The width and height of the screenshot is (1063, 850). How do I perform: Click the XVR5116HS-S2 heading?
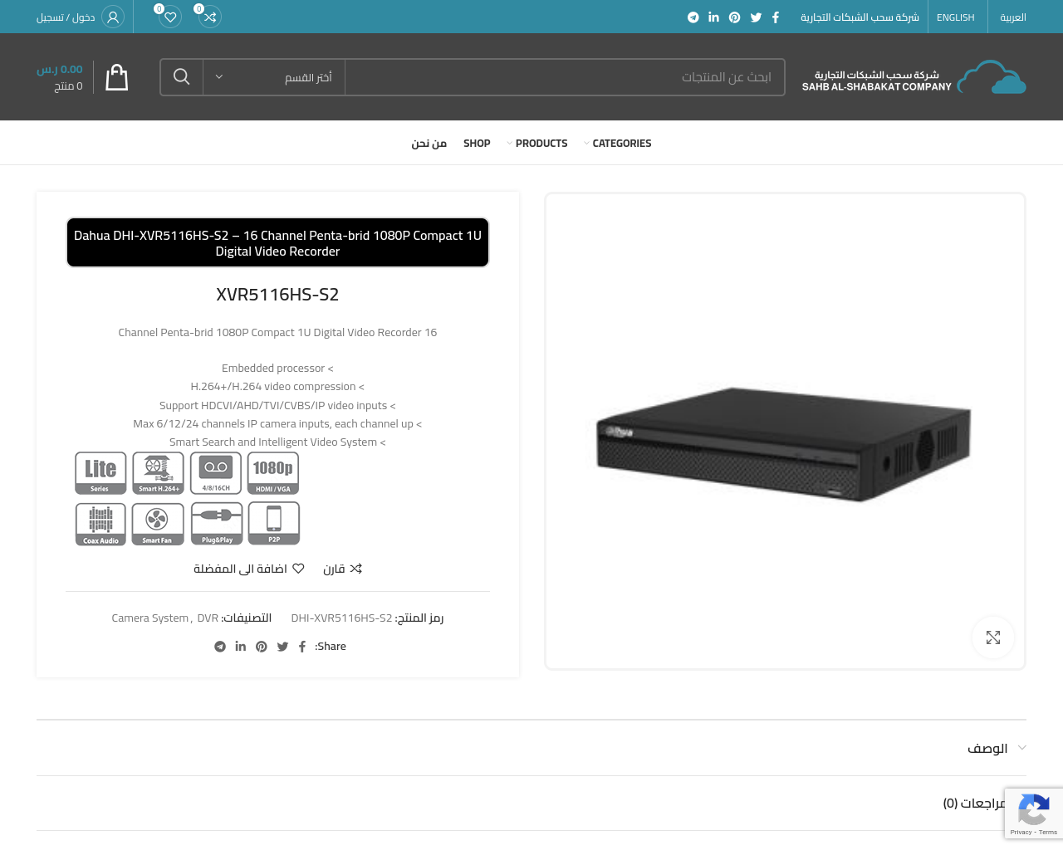(277, 295)
